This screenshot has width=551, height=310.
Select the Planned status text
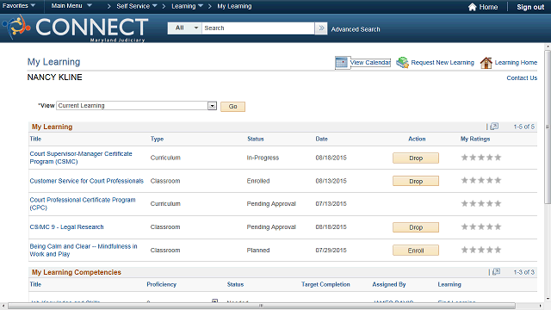[258, 251]
